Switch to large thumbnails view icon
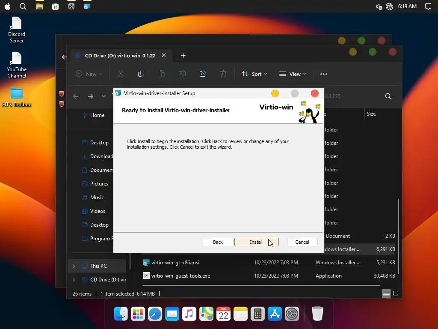 [x=396, y=293]
